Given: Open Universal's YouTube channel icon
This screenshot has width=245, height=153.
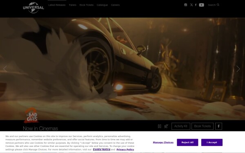Looking at the screenshot, I should pyautogui.click(x=201, y=5).
